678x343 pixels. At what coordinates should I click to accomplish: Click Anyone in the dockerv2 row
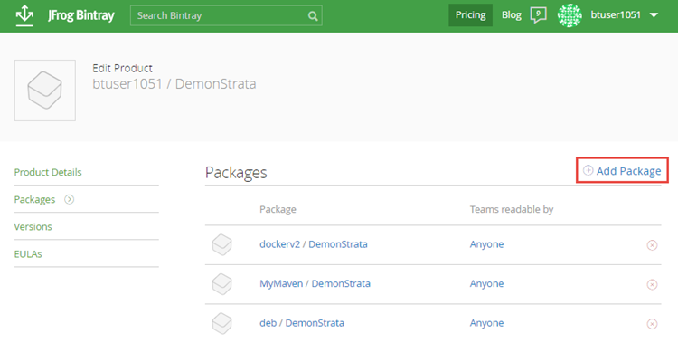(487, 244)
